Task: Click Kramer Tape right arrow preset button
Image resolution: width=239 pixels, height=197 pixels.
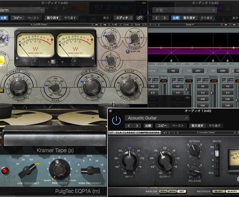Action: (x=105, y=25)
